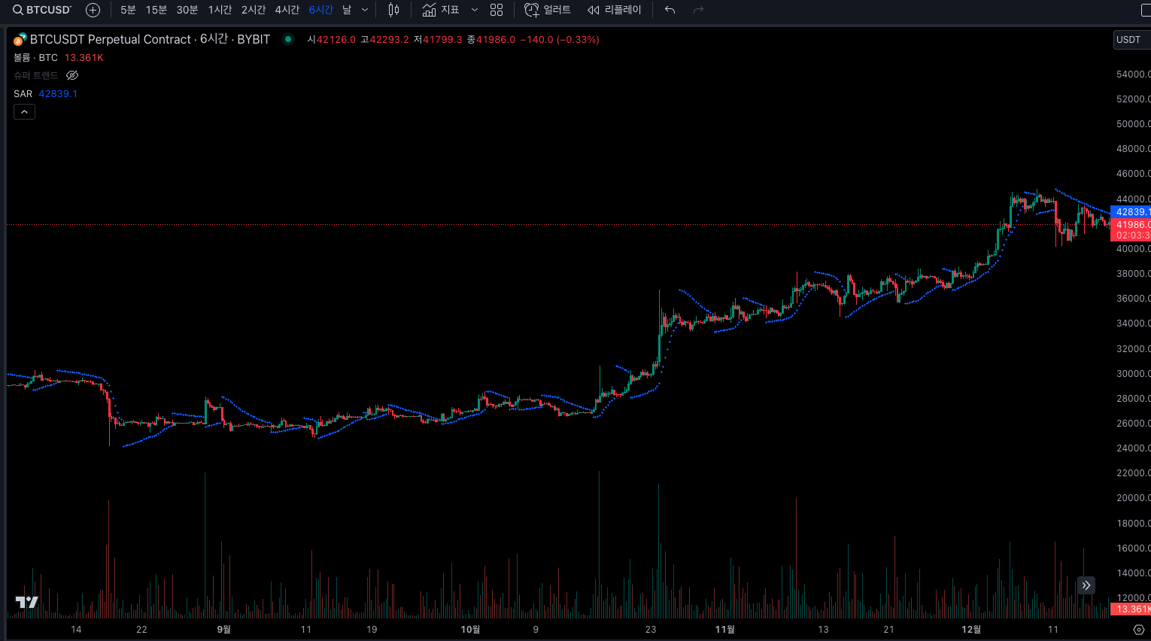Click the USDT currency button
Viewport: 1151px width, 641px height.
click(x=1129, y=40)
